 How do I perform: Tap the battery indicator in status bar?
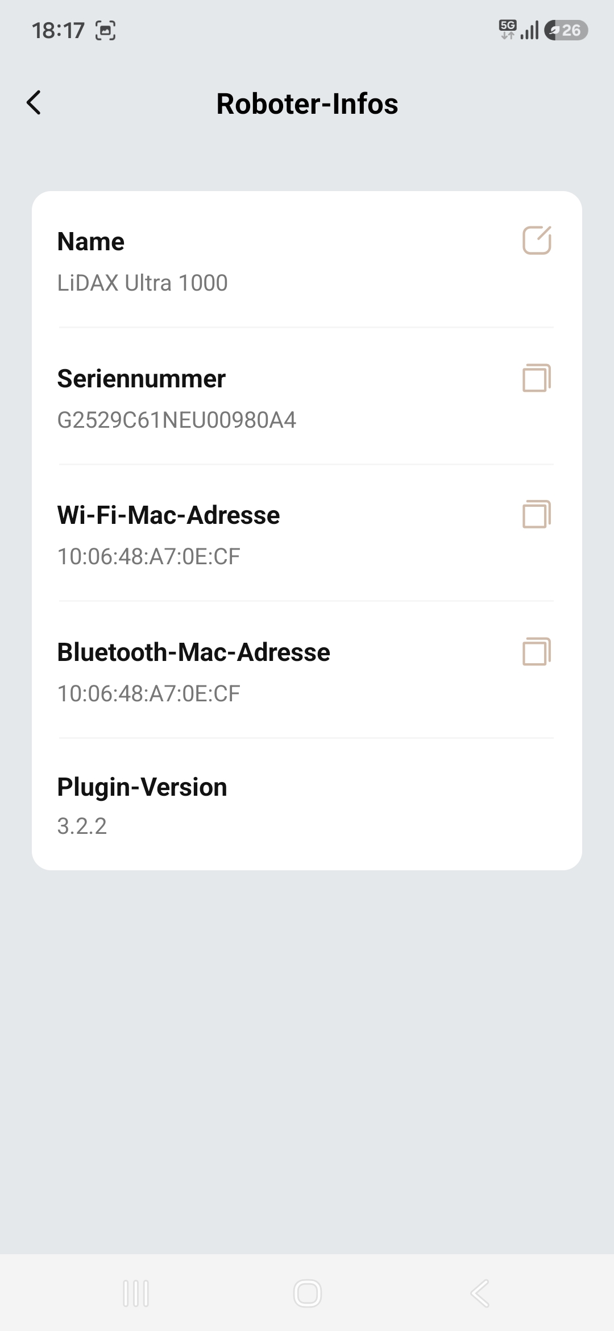click(566, 30)
